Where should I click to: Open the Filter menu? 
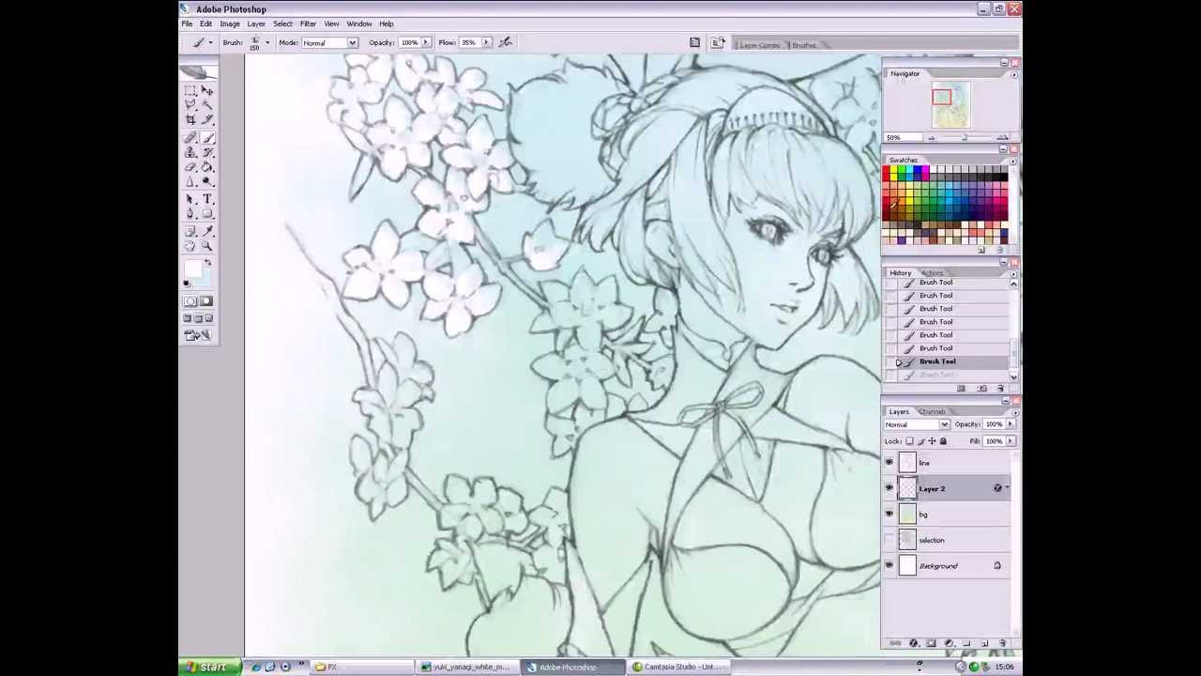[308, 23]
